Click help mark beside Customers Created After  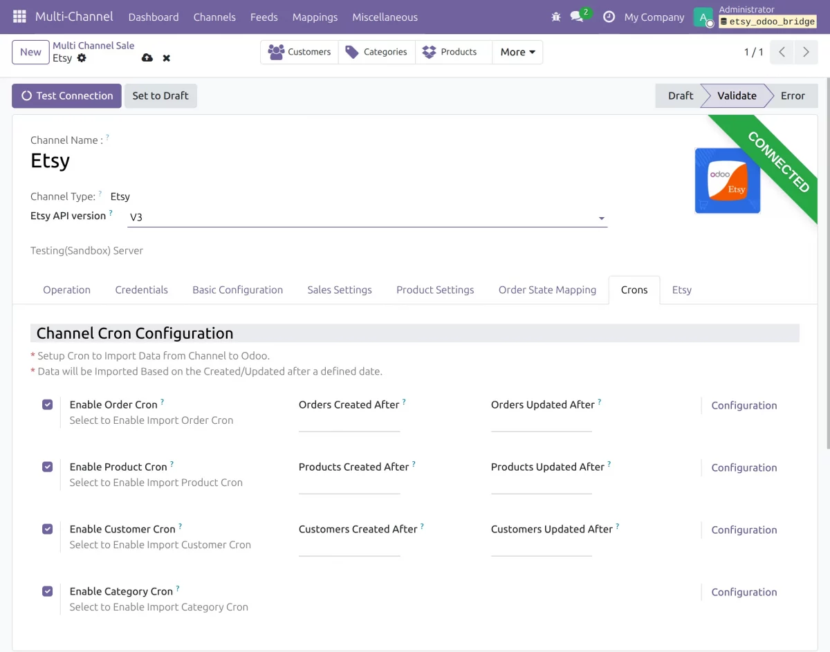[x=422, y=526]
